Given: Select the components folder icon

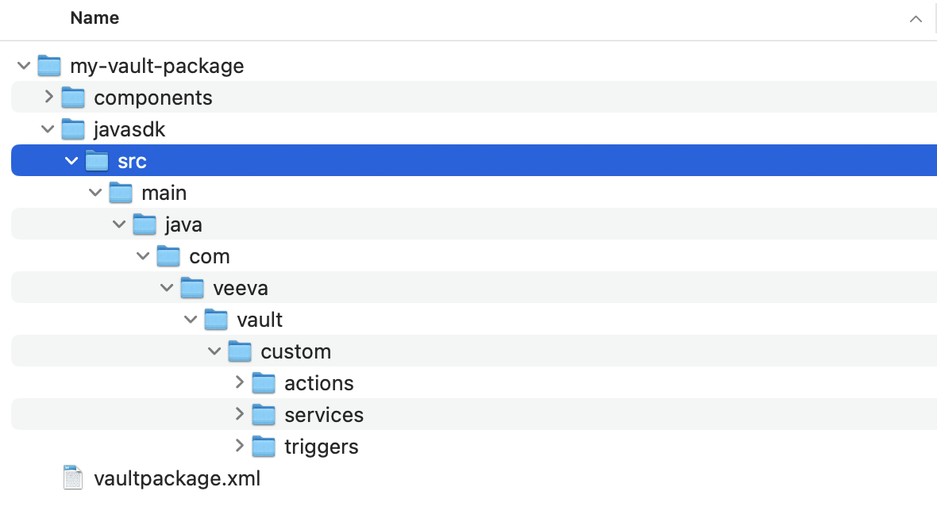Looking at the screenshot, I should [x=73, y=97].
